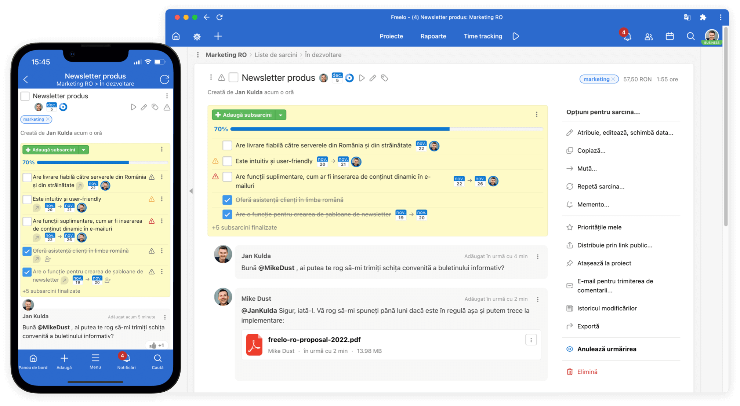Open the users icon in desktop header
This screenshot has height=406, width=740.
click(x=649, y=36)
